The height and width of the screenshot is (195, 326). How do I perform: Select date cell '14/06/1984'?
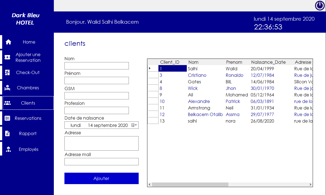pos(262,82)
